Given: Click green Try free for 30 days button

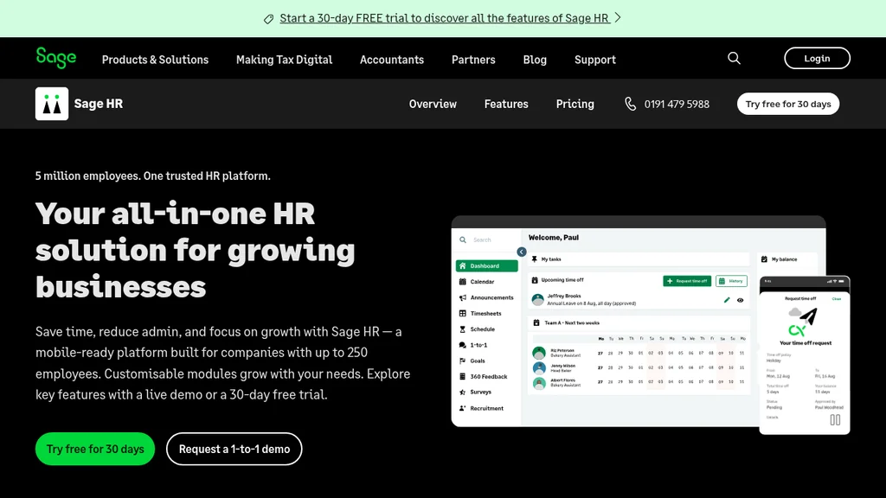Looking at the screenshot, I should (95, 449).
